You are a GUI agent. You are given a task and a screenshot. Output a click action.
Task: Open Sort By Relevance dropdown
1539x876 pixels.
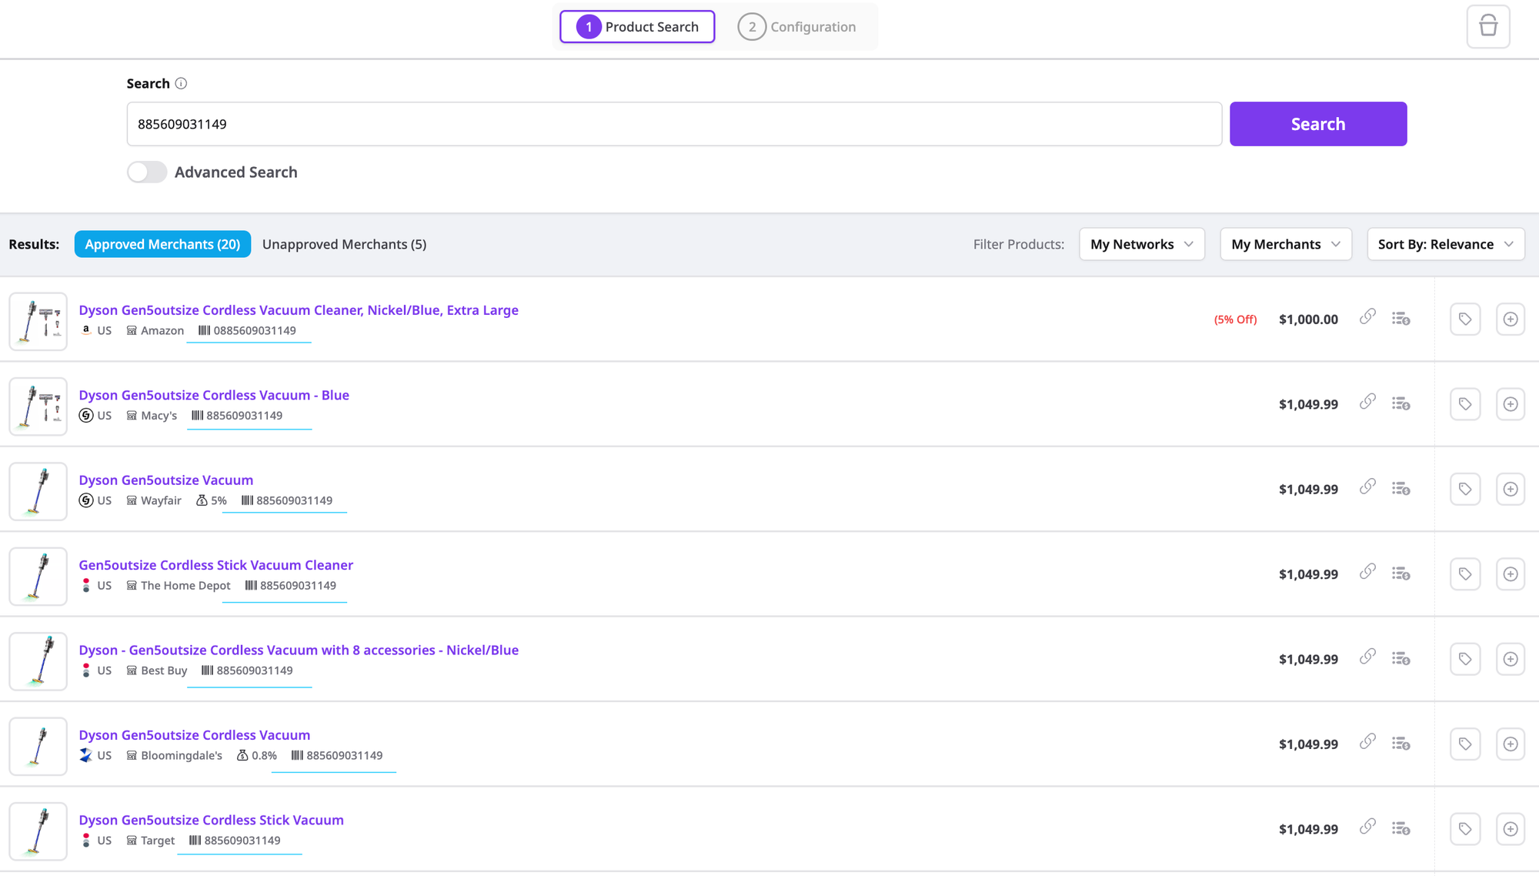tap(1445, 244)
